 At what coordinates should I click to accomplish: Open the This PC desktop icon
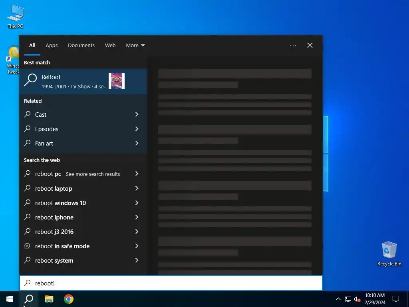16,16
